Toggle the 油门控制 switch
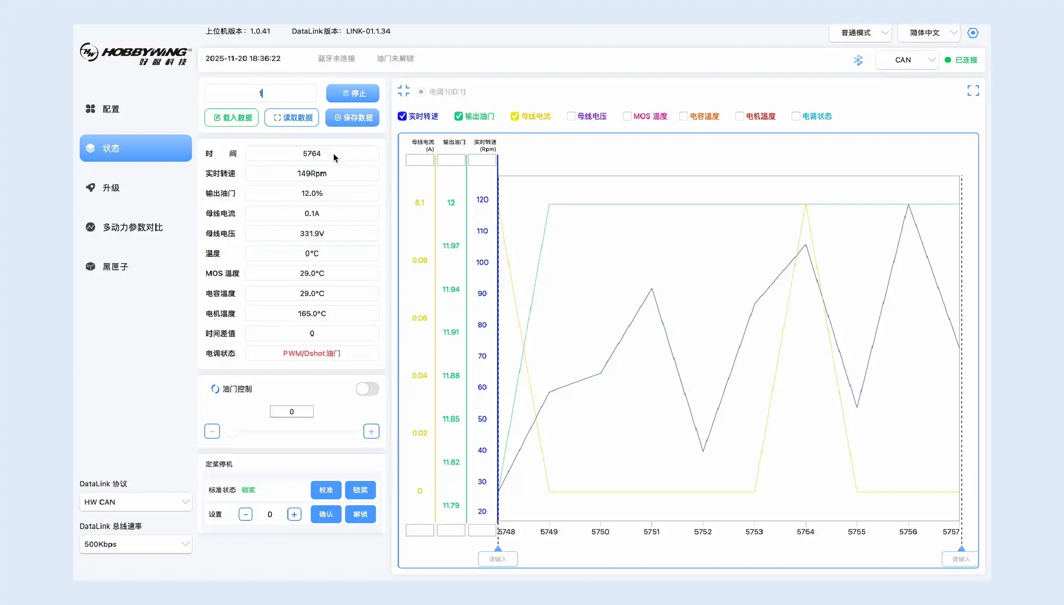This screenshot has height=605, width=1064. (x=367, y=389)
